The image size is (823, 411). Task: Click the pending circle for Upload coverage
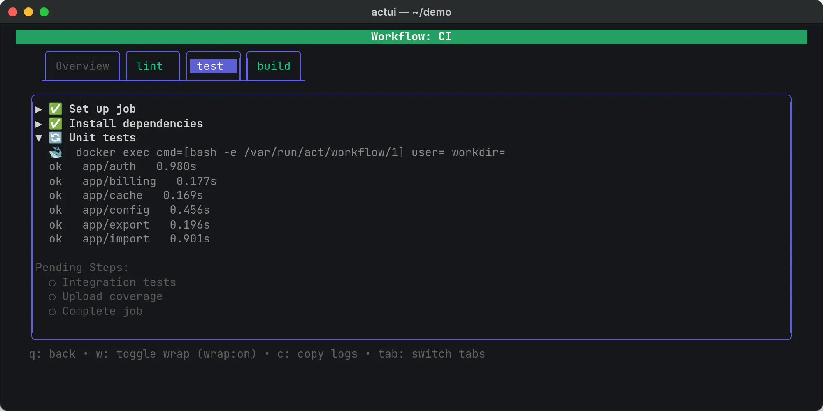click(52, 297)
